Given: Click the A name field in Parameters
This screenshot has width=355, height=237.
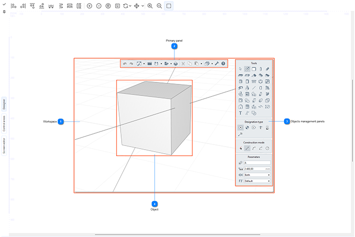Looking at the screenshot, I should pyautogui.click(x=257, y=163).
